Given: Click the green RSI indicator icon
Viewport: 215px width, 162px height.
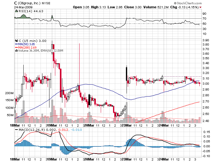Looking at the screenshot, I should point(16,11).
